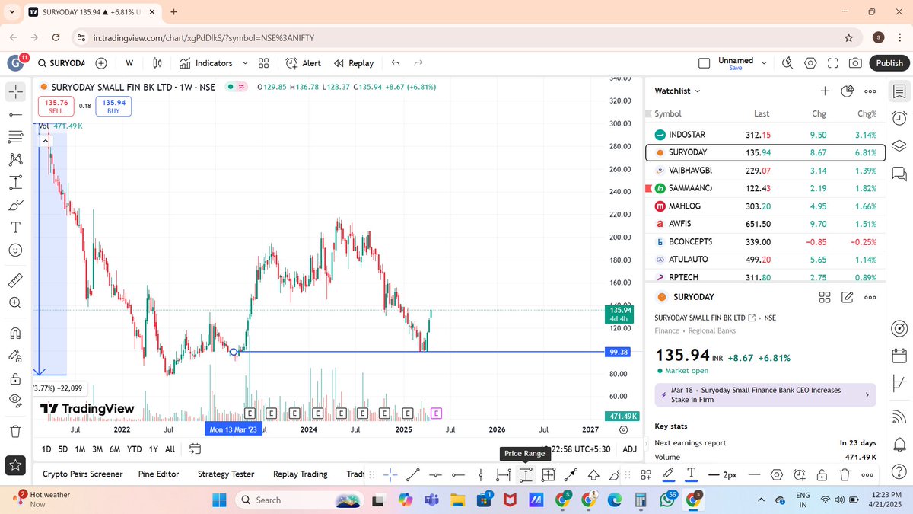Screen dimensions: 913x514
Task: Change the drawing text color swatch
Action: (691, 474)
